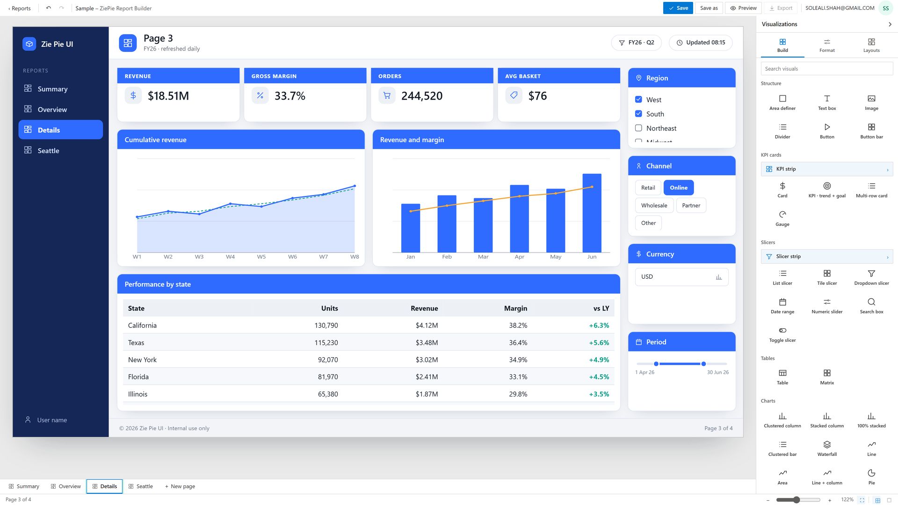Screen dimensions: 898x505
Task: Add a New page
Action: tap(180, 486)
